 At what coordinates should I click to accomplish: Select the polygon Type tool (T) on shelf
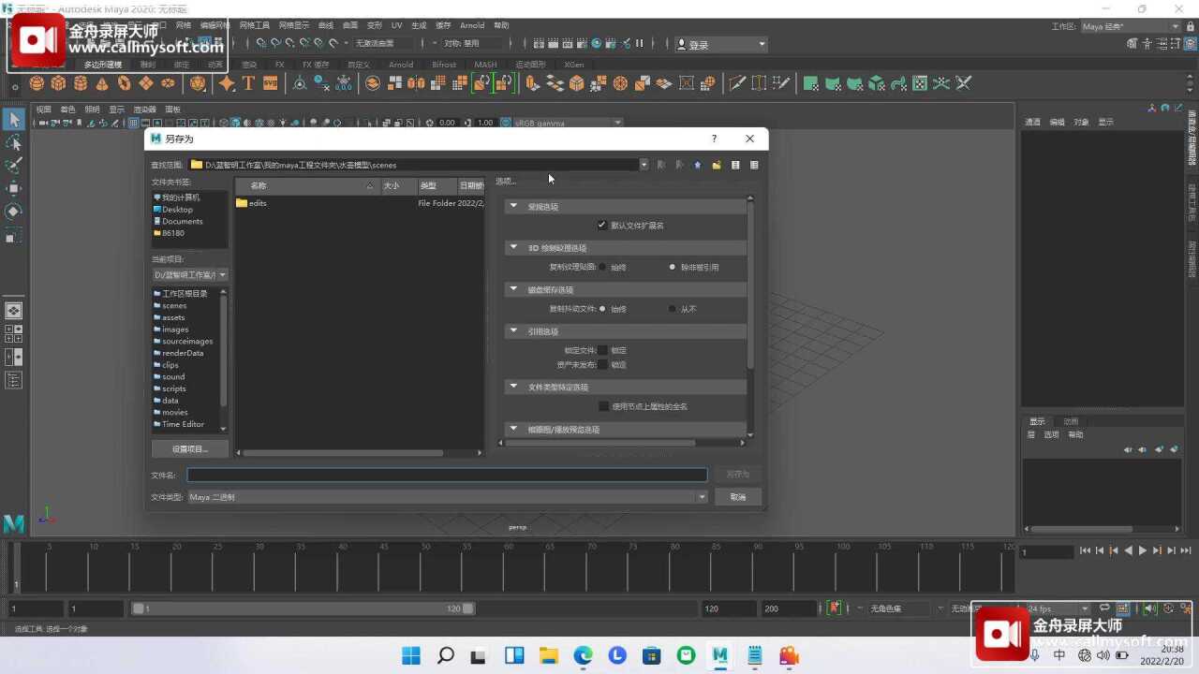248,83
